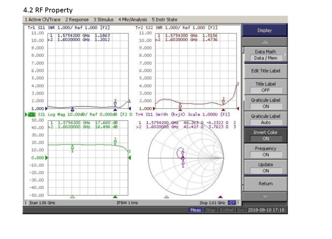332x239 pixels.
Task: Click marker 1 on S22 SWR trace
Action: point(180,105)
